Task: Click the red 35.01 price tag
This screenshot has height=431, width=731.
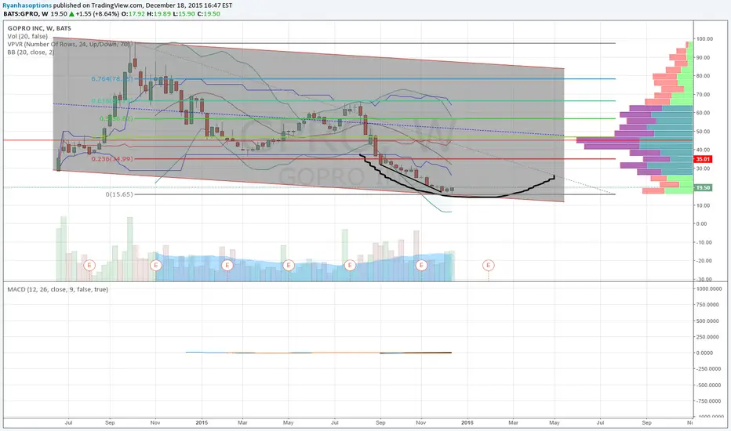Action: click(703, 159)
